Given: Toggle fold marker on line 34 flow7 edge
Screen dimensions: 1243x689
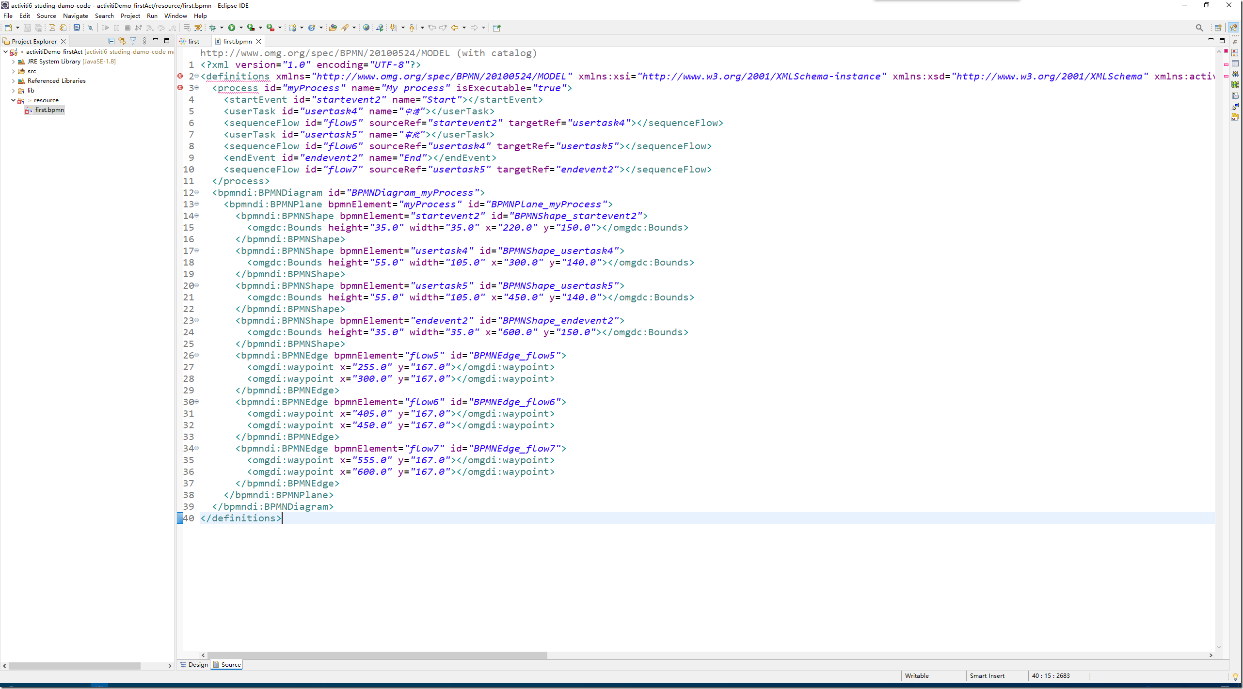Looking at the screenshot, I should click(196, 448).
